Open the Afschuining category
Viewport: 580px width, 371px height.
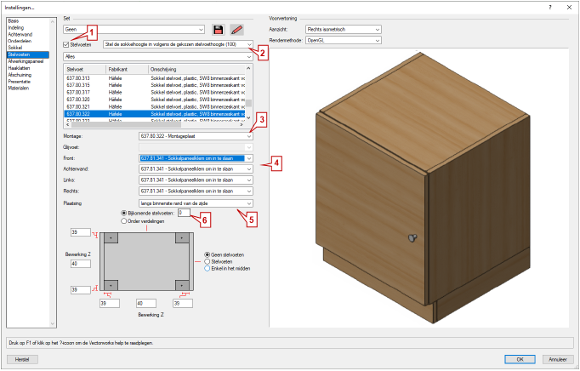coord(20,75)
